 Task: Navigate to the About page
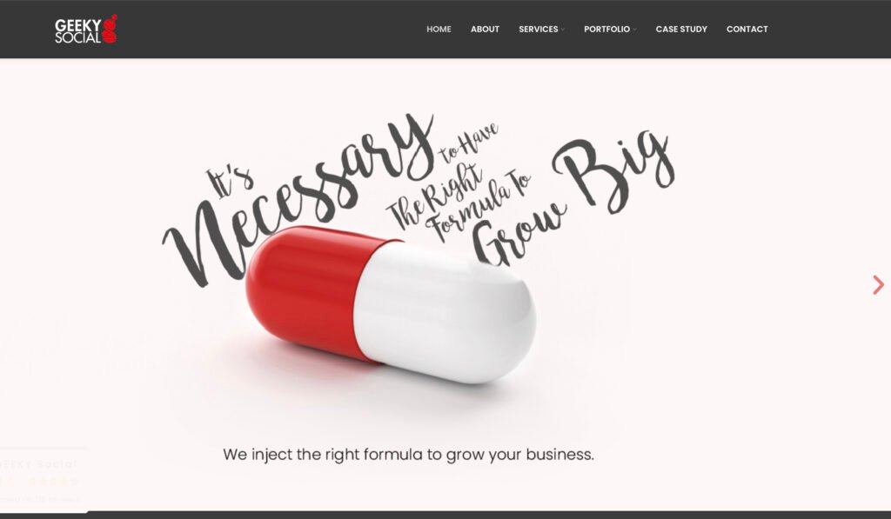pos(485,29)
